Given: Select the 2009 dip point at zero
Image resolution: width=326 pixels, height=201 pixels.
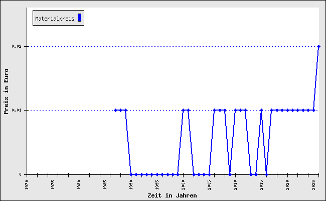Looking at the screenshot, I should [230, 174].
